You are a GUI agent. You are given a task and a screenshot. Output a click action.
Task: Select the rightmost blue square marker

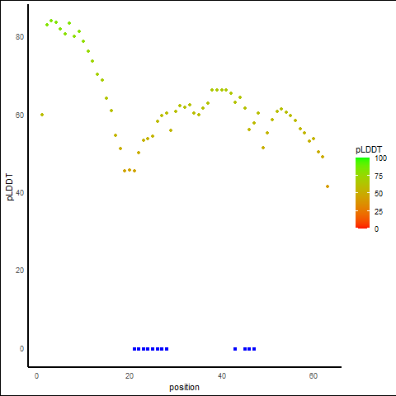coord(254,349)
